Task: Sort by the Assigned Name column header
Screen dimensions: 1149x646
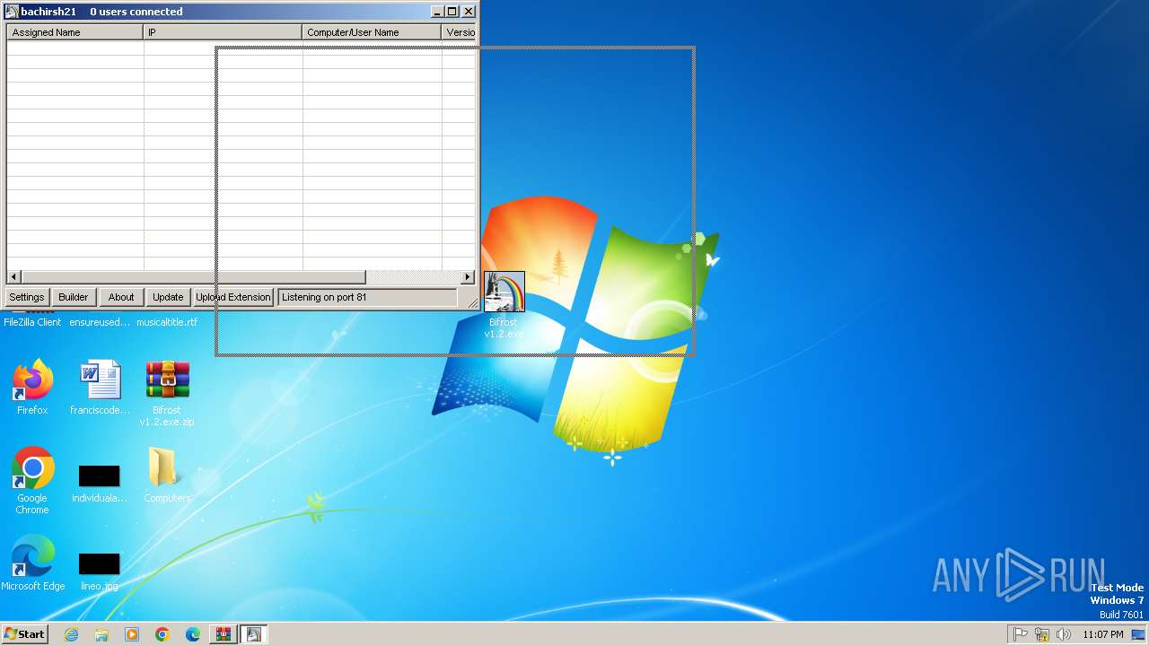Action: click(x=75, y=32)
